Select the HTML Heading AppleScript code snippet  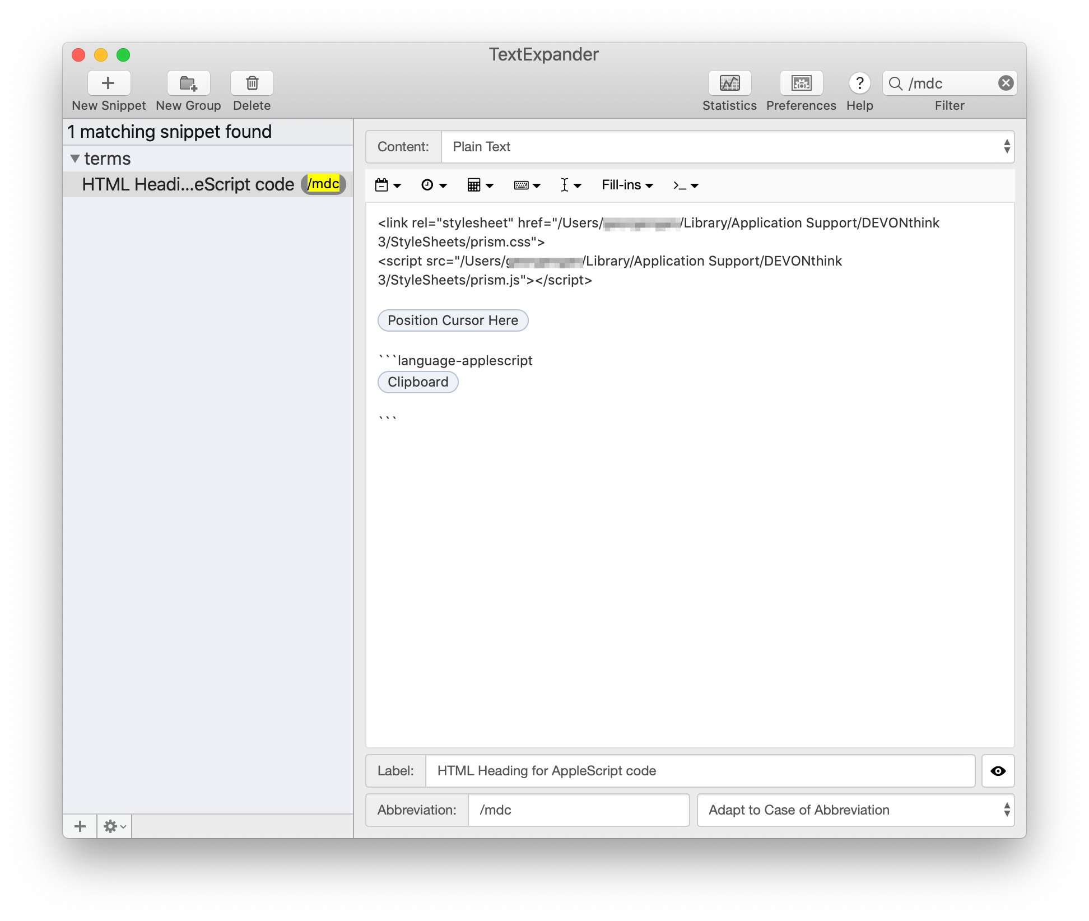pyautogui.click(x=188, y=184)
